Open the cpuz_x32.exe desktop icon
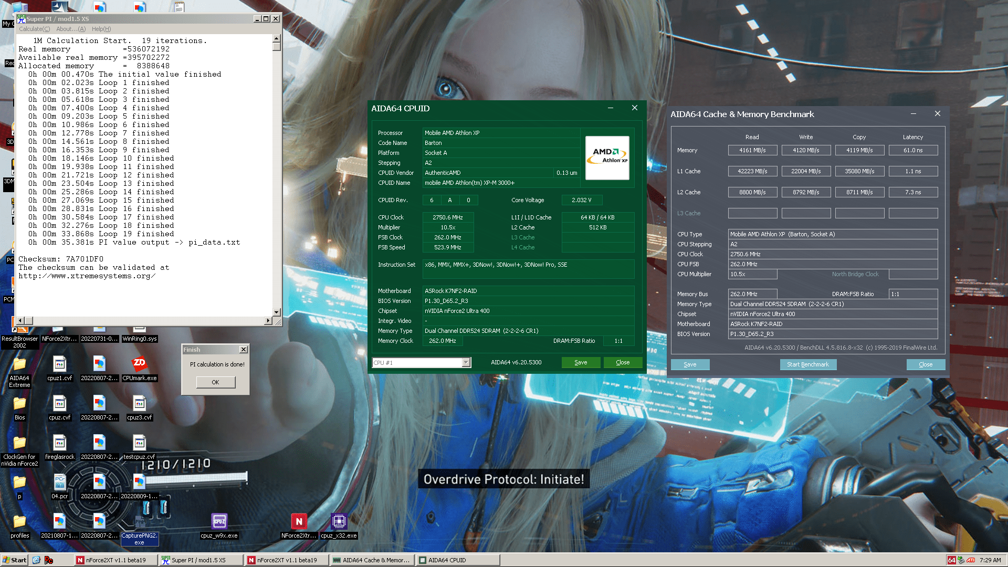This screenshot has height=567, width=1008. [x=339, y=526]
